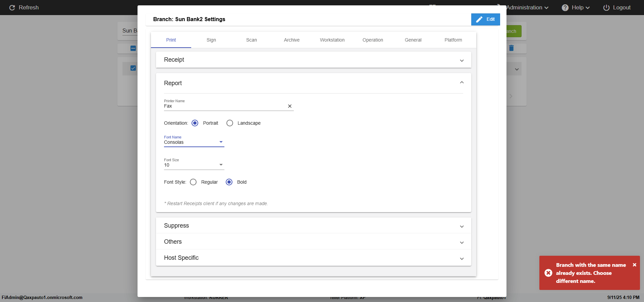Click the Refresh icon in top bar
This screenshot has width=644, height=302.
click(12, 8)
